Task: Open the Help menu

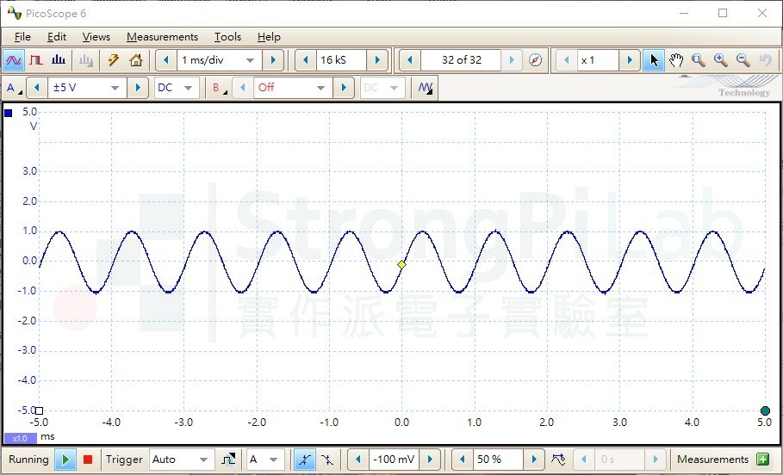Action: click(x=269, y=37)
